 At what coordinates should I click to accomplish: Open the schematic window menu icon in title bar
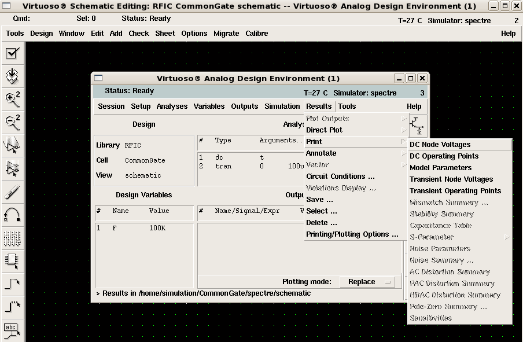[6, 6]
